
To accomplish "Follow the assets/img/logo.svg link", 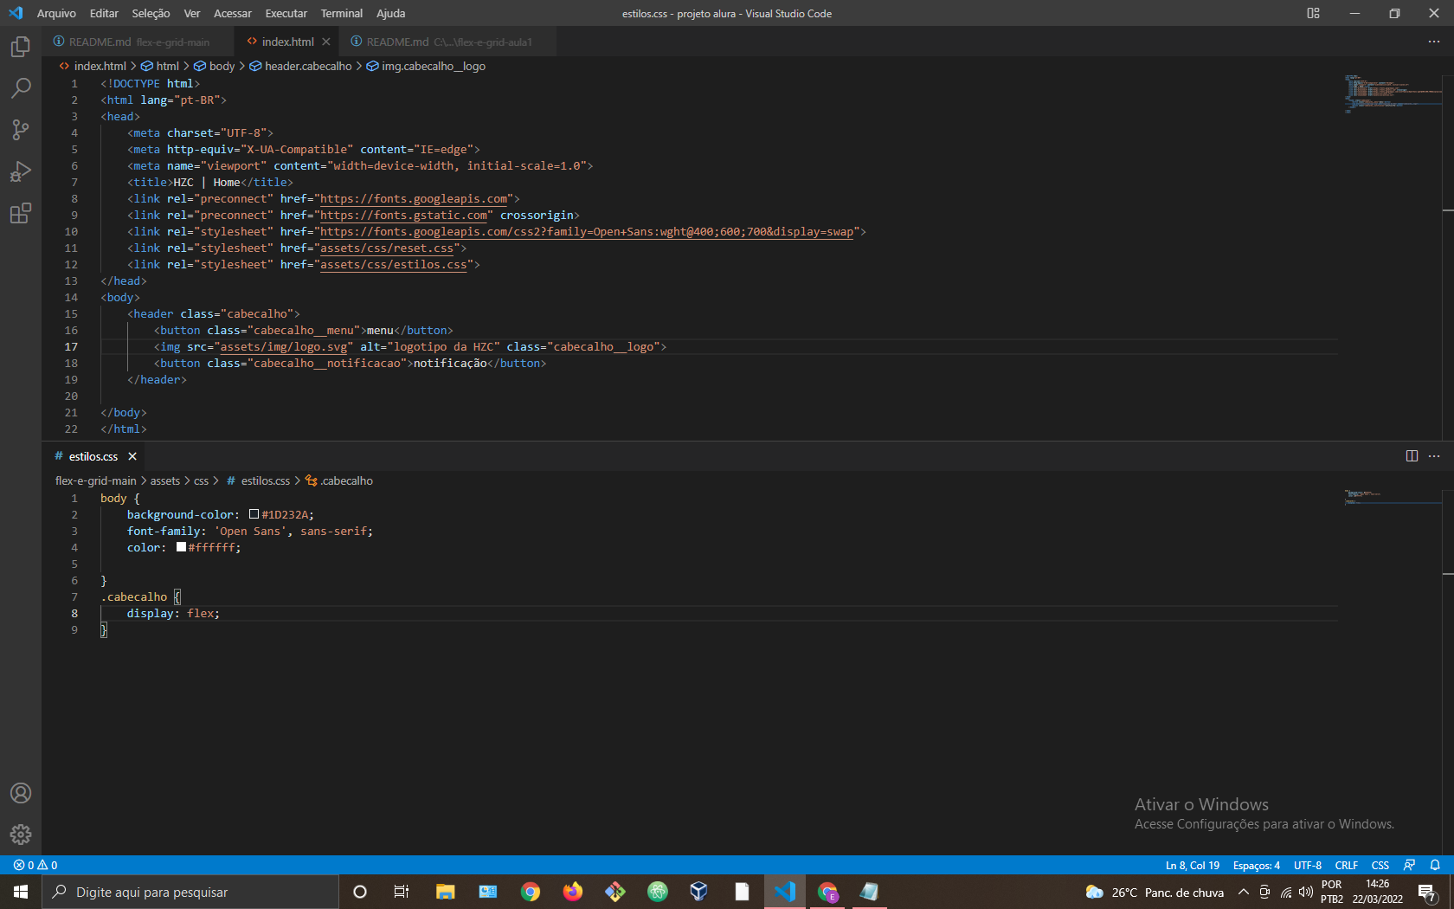I will point(284,347).
